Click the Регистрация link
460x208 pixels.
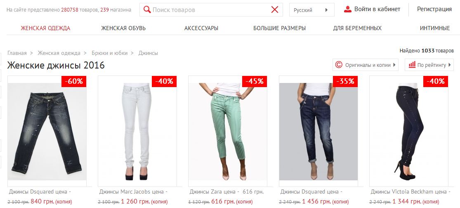434,9
